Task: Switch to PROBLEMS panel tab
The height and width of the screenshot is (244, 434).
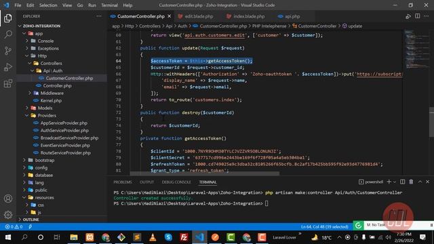Action: pos(123,182)
